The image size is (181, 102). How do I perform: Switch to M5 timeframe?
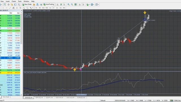[x=40, y=8]
